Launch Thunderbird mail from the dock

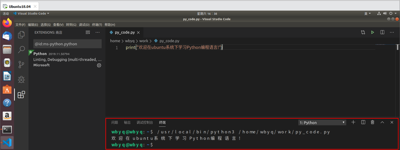(7, 36)
